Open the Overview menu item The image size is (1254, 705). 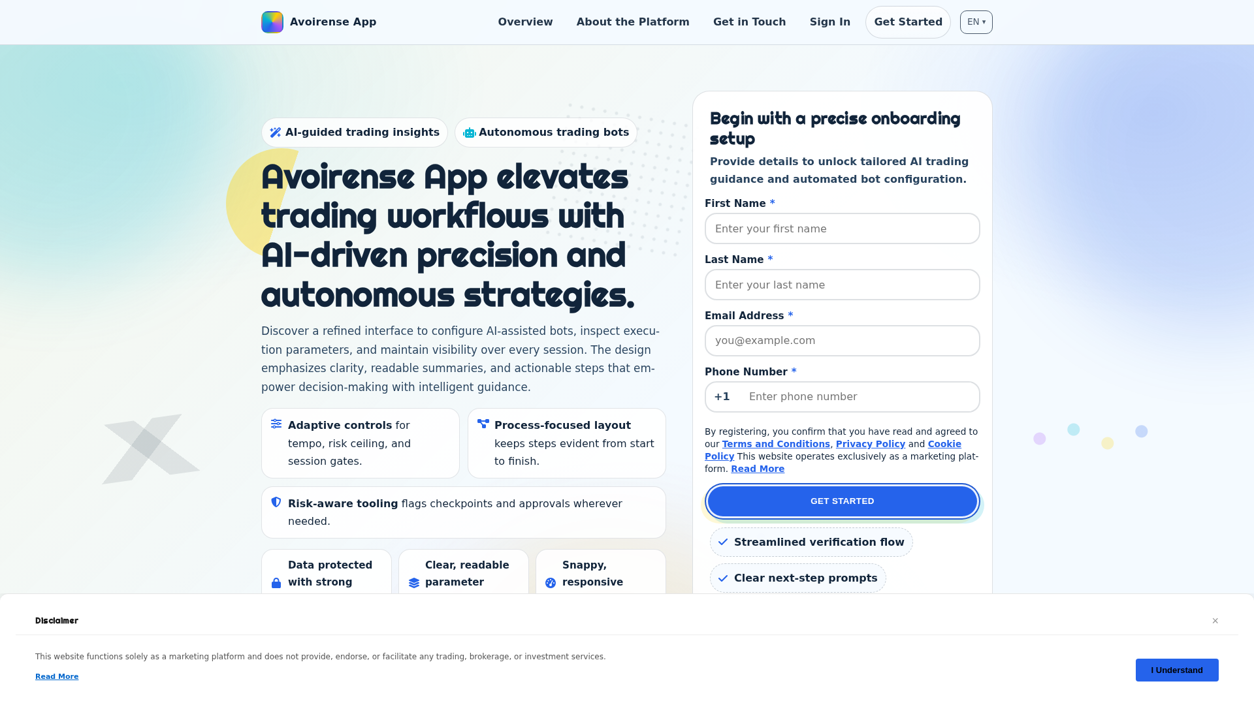pos(525,22)
